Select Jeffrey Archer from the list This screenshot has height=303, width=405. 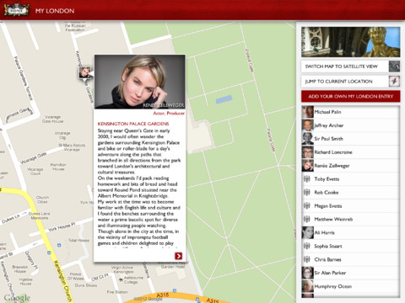[350, 125]
